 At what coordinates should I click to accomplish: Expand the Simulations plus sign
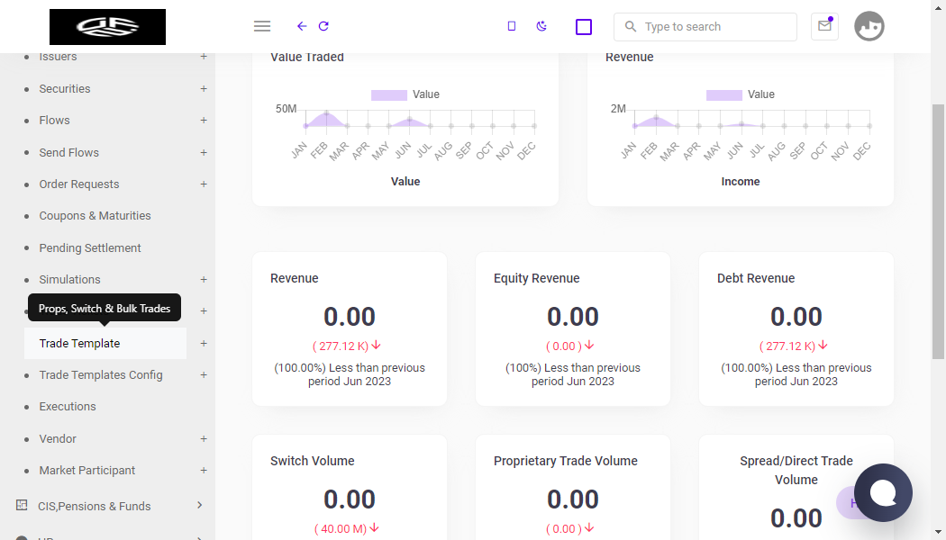[204, 280]
